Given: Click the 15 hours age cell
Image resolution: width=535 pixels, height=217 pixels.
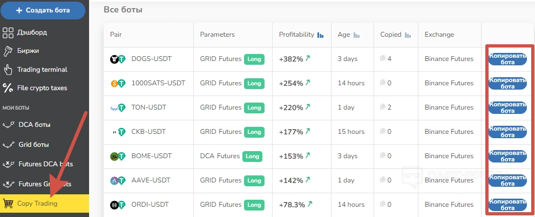Looking at the screenshot, I should coord(351,131).
